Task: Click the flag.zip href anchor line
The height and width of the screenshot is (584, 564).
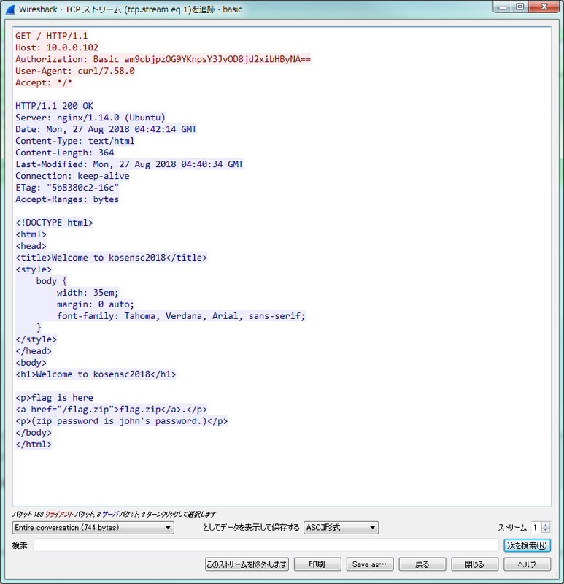Action: 111,410
